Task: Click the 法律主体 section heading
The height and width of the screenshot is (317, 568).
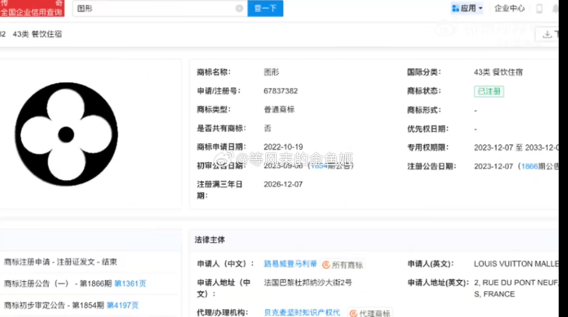Action: pyautogui.click(x=210, y=240)
